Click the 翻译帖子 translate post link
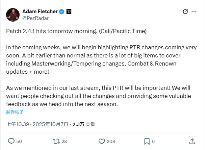 point(15,112)
